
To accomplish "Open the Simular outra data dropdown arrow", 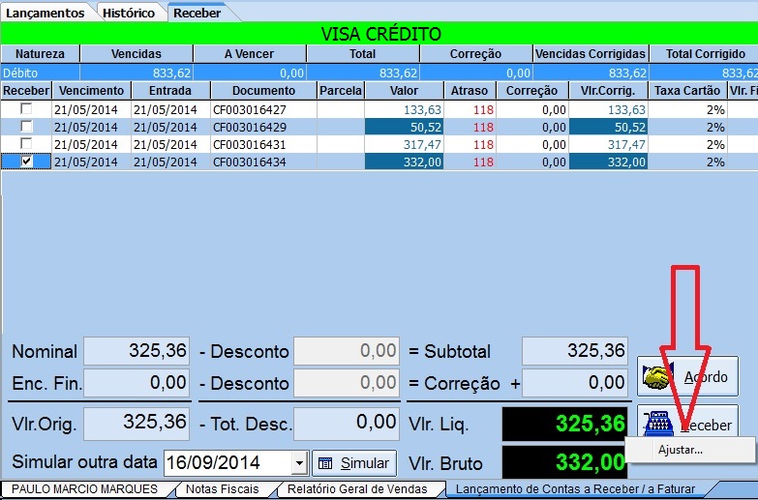I will (x=299, y=463).
